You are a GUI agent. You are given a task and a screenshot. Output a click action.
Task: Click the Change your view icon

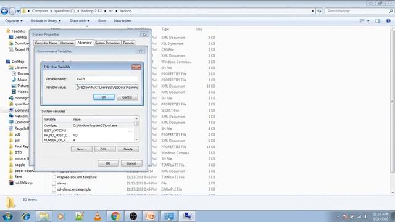pyautogui.click(x=362, y=21)
